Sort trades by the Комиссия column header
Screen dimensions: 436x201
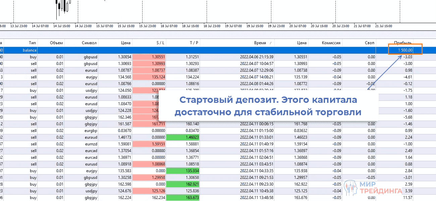[331, 43]
